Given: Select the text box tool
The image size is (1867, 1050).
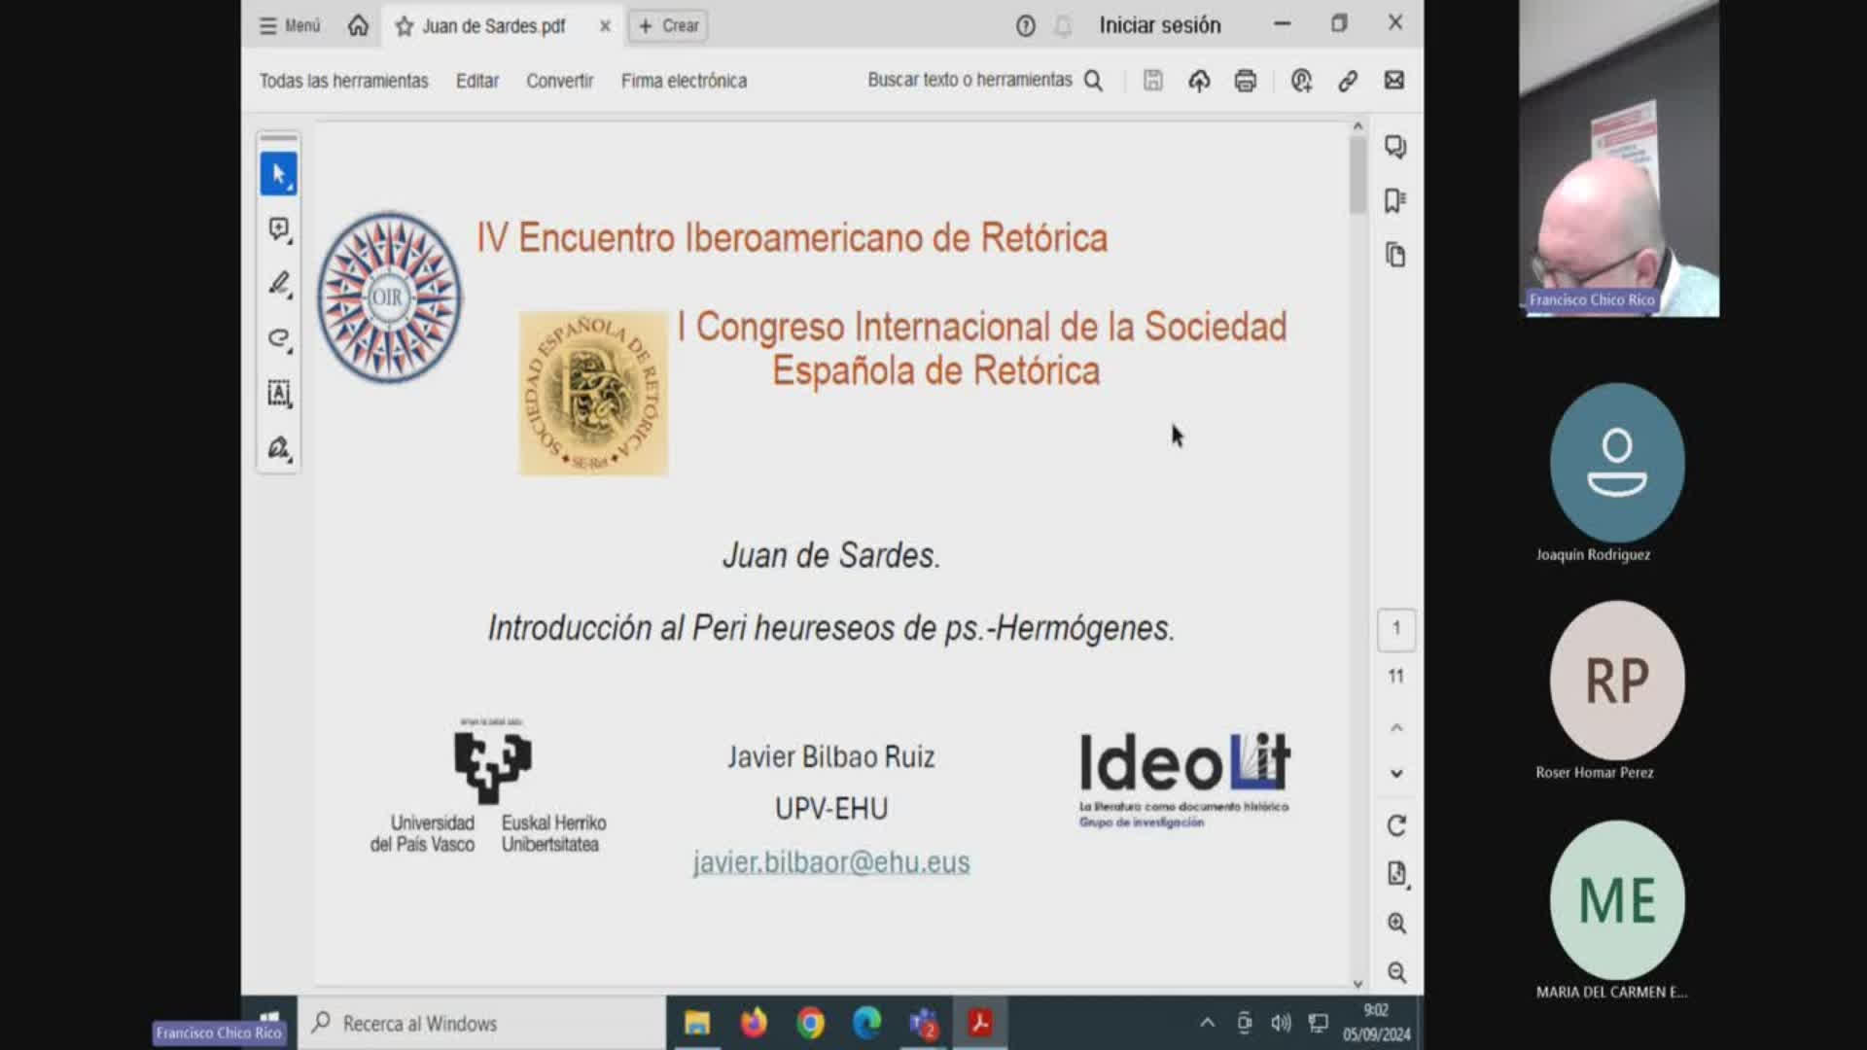Looking at the screenshot, I should coord(278,393).
